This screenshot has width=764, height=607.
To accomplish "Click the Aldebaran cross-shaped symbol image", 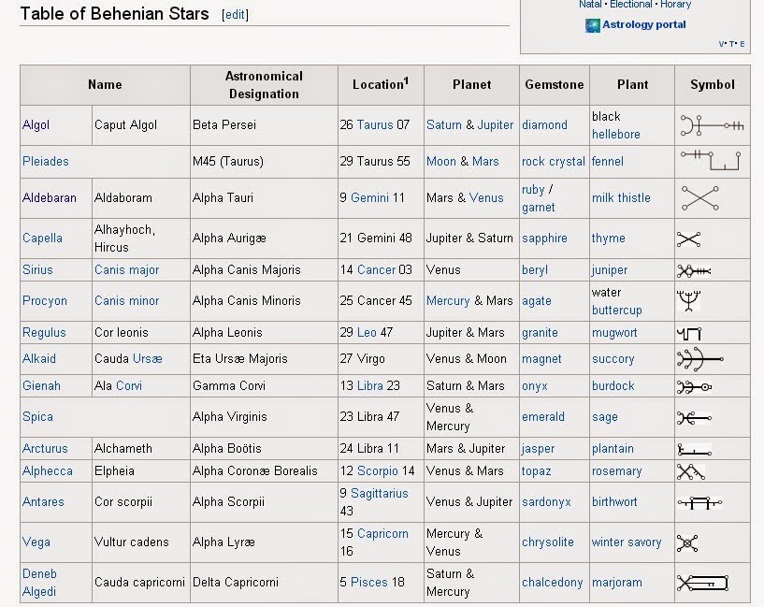I will click(699, 197).
